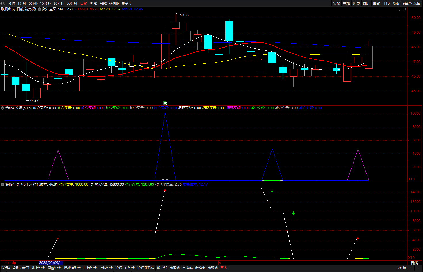This screenshot has width=423, height=272.
Task: Click the top-left toolbar collapse icon
Action: pos(3,3)
